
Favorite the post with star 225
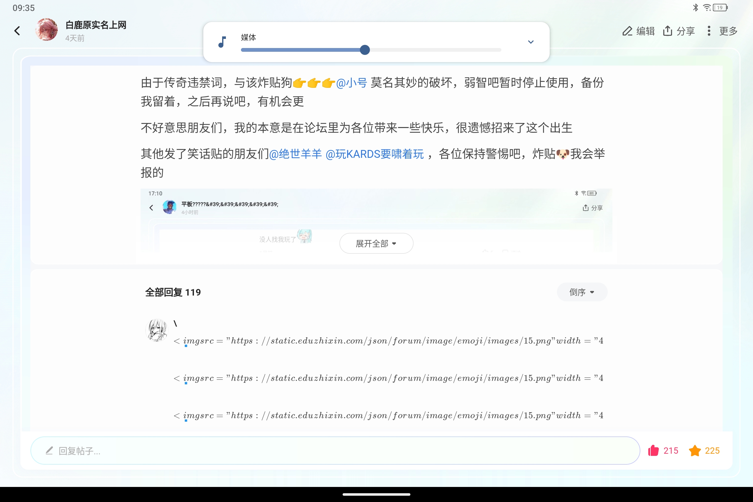(x=704, y=451)
